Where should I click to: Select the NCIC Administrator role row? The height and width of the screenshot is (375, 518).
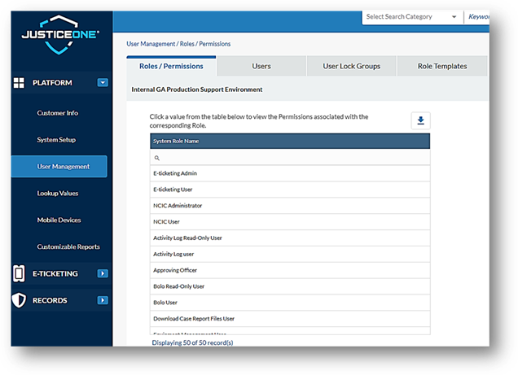pos(290,206)
